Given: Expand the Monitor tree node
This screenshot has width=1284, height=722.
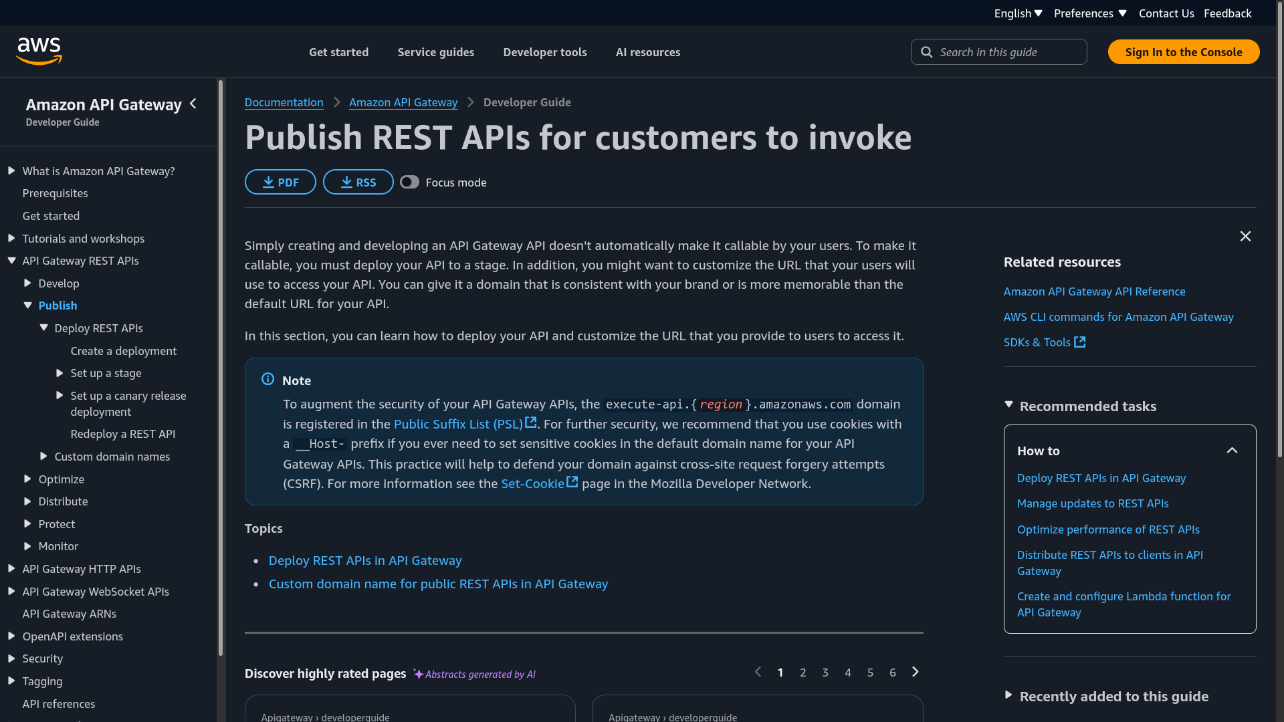Looking at the screenshot, I should pyautogui.click(x=27, y=546).
